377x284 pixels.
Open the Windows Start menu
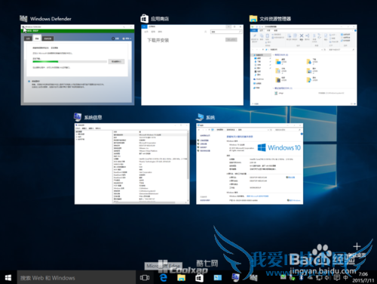(x=8, y=277)
